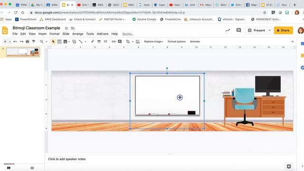The height and width of the screenshot is (171, 304).
Task: Add a comment from toolbar
Action: 120,41
